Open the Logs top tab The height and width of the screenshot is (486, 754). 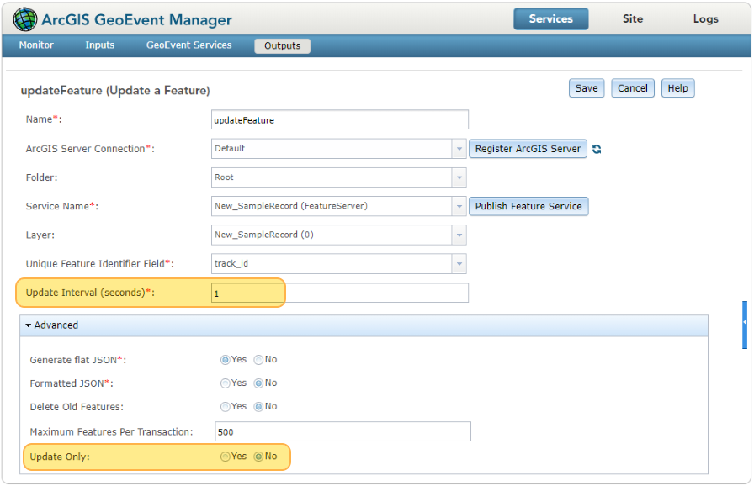[x=705, y=19]
